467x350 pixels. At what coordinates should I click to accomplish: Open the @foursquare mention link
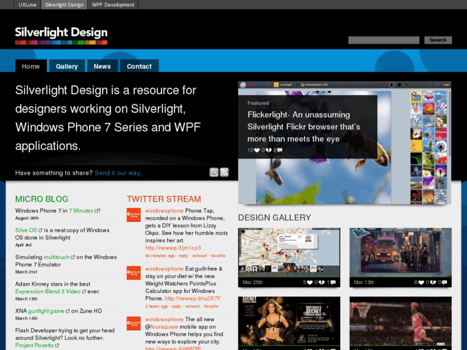point(161,327)
